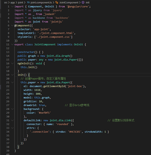Click the height value 800
The image size is (151, 155).
pos(38,94)
